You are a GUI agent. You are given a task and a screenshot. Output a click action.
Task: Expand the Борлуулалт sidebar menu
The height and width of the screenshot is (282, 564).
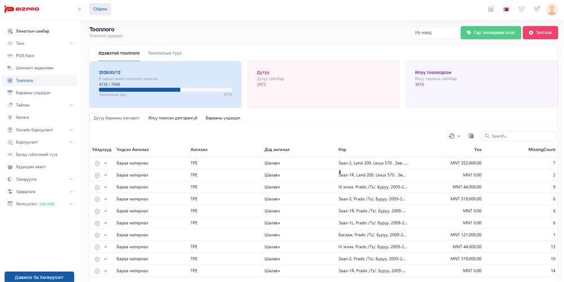coord(71,142)
